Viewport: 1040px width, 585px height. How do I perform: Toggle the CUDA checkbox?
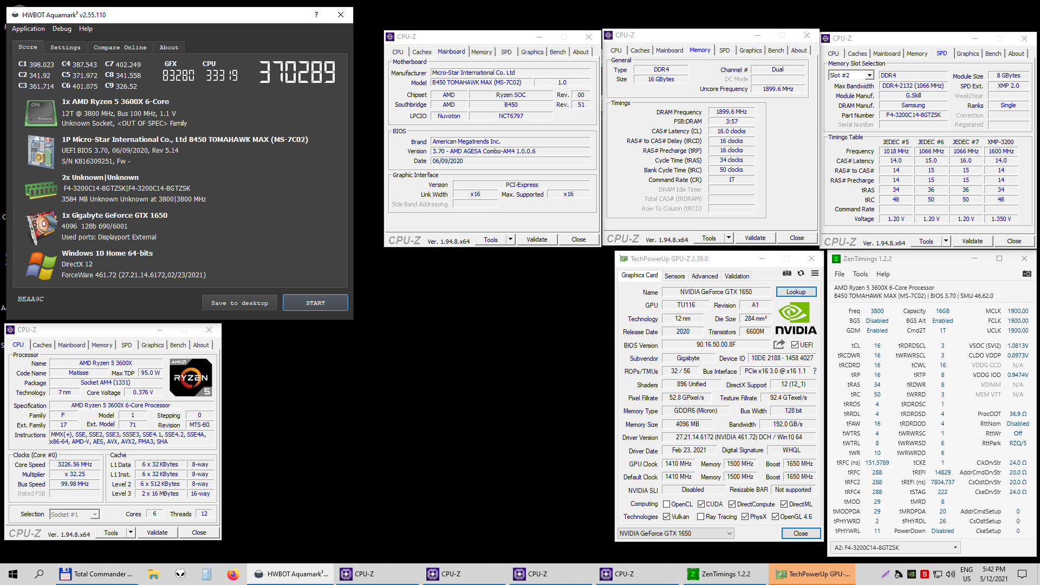click(701, 504)
